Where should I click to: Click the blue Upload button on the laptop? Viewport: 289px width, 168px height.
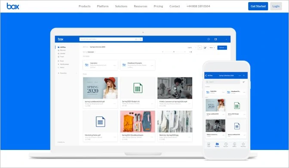point(222,48)
